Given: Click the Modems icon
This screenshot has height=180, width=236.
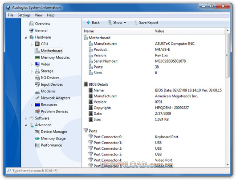Looking at the screenshot, I should (x=37, y=92).
